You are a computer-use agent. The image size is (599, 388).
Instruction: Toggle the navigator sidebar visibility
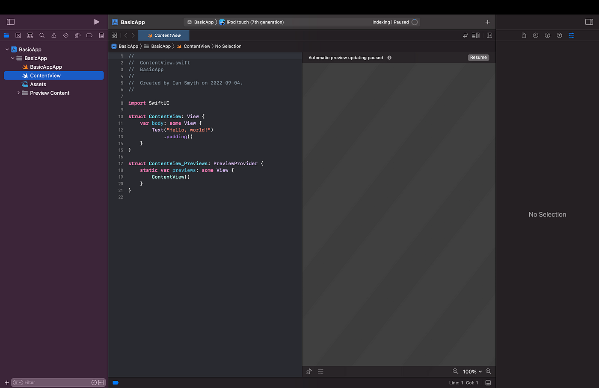click(11, 22)
